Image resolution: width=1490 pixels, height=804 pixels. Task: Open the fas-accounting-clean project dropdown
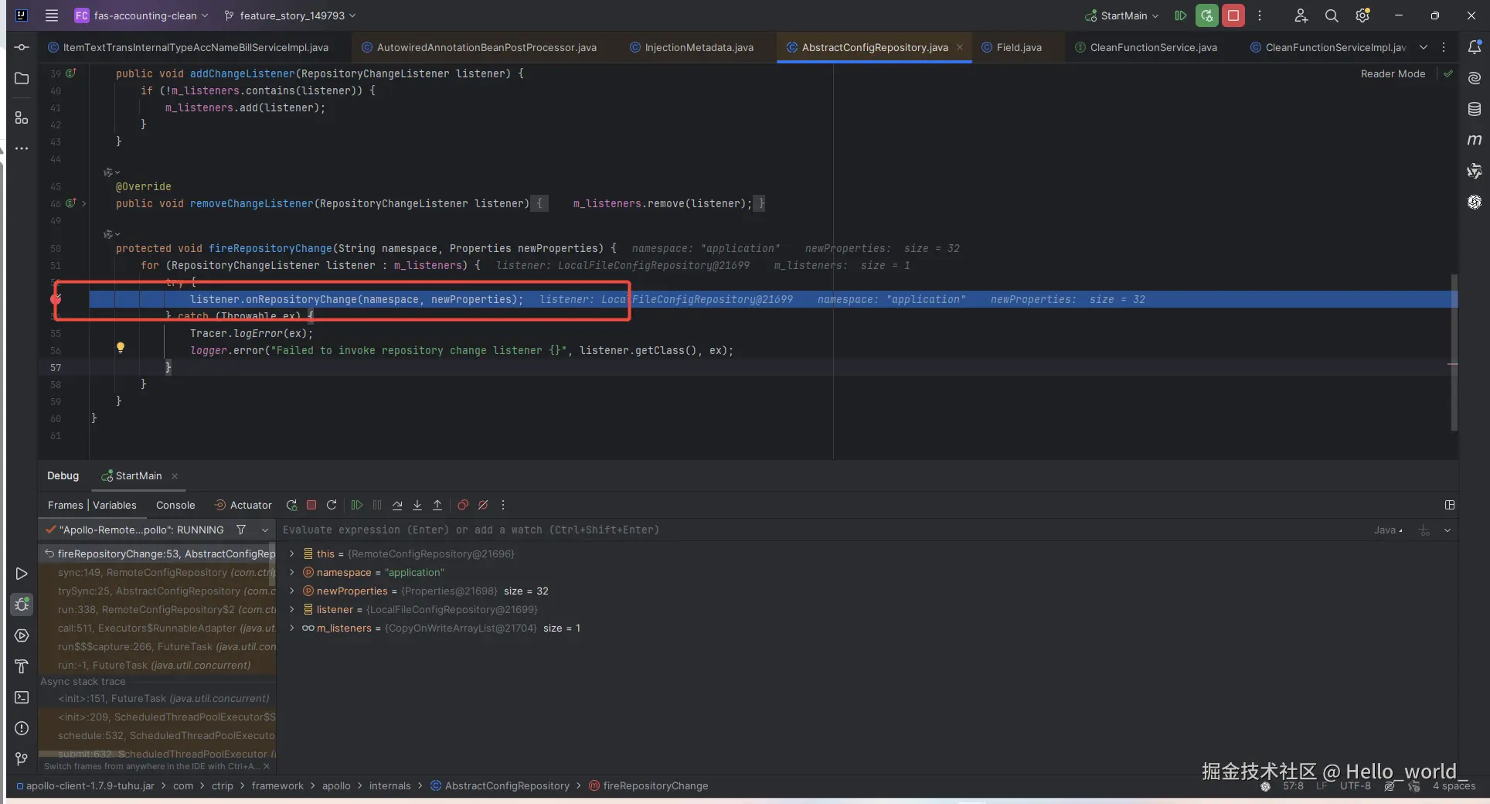(141, 15)
